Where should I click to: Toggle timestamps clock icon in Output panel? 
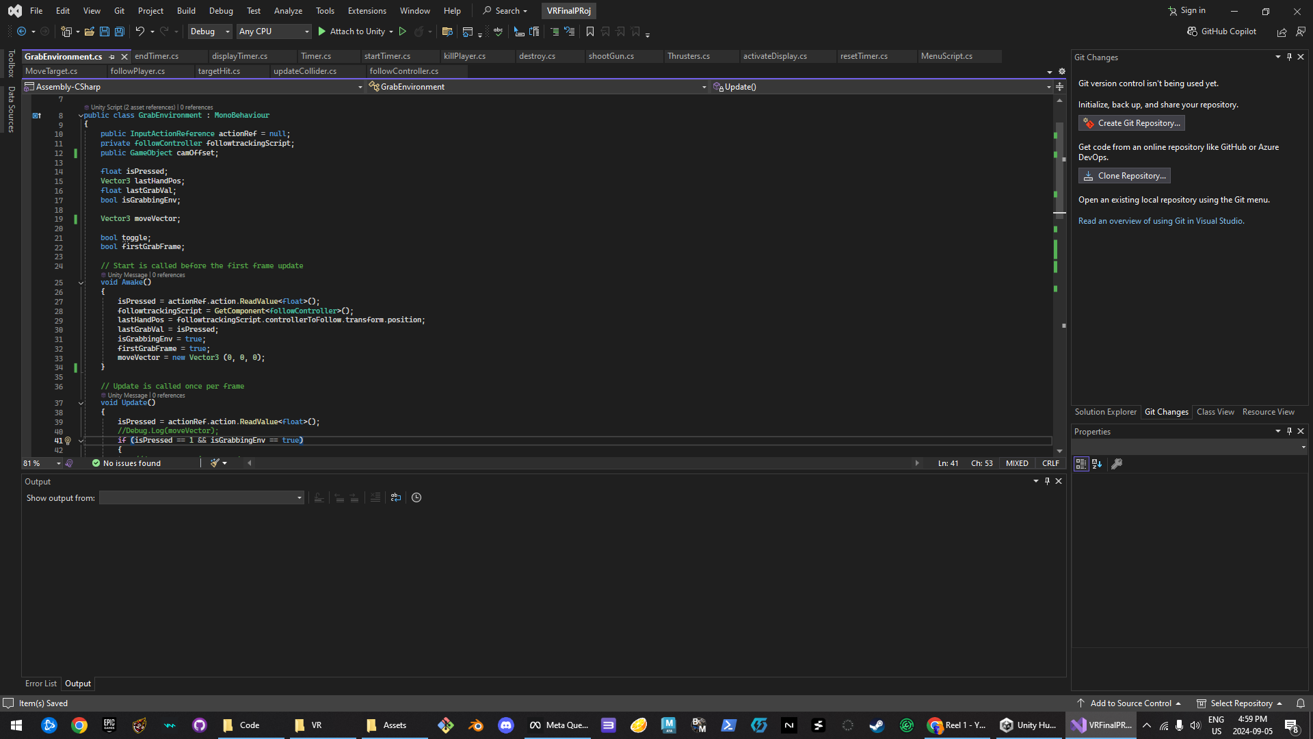pyautogui.click(x=416, y=497)
